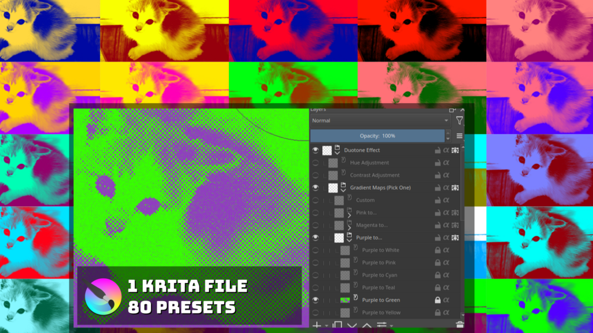Open the Normal blending mode dropdown
Image resolution: width=593 pixels, height=333 pixels.
coord(381,120)
